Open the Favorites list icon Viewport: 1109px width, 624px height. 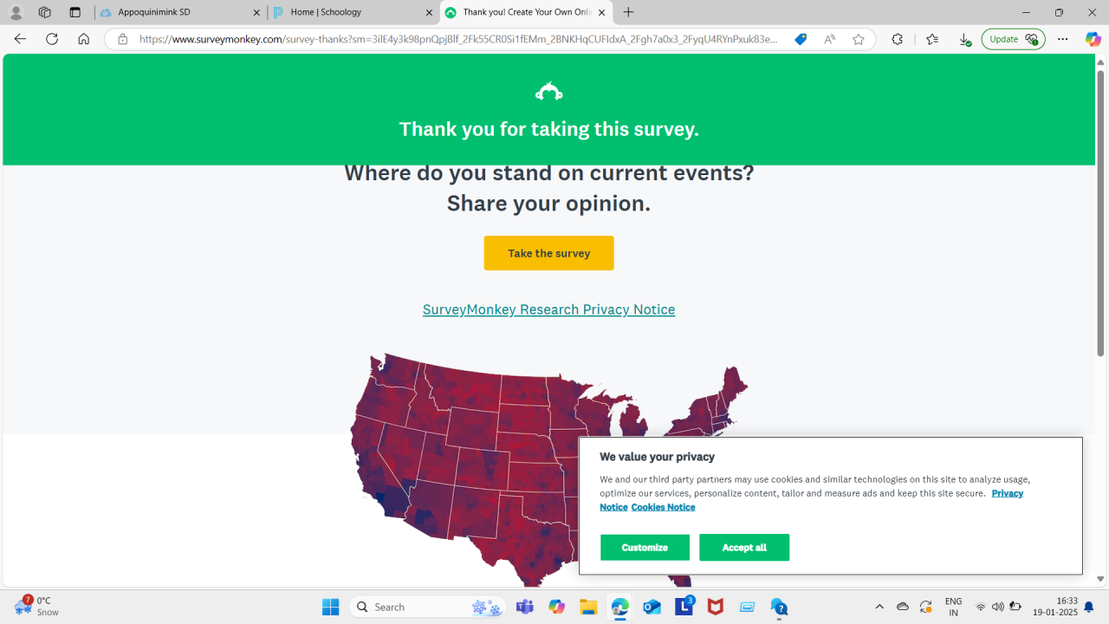coord(931,39)
